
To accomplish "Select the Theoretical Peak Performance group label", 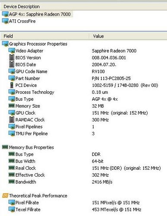I will click(x=38, y=196).
